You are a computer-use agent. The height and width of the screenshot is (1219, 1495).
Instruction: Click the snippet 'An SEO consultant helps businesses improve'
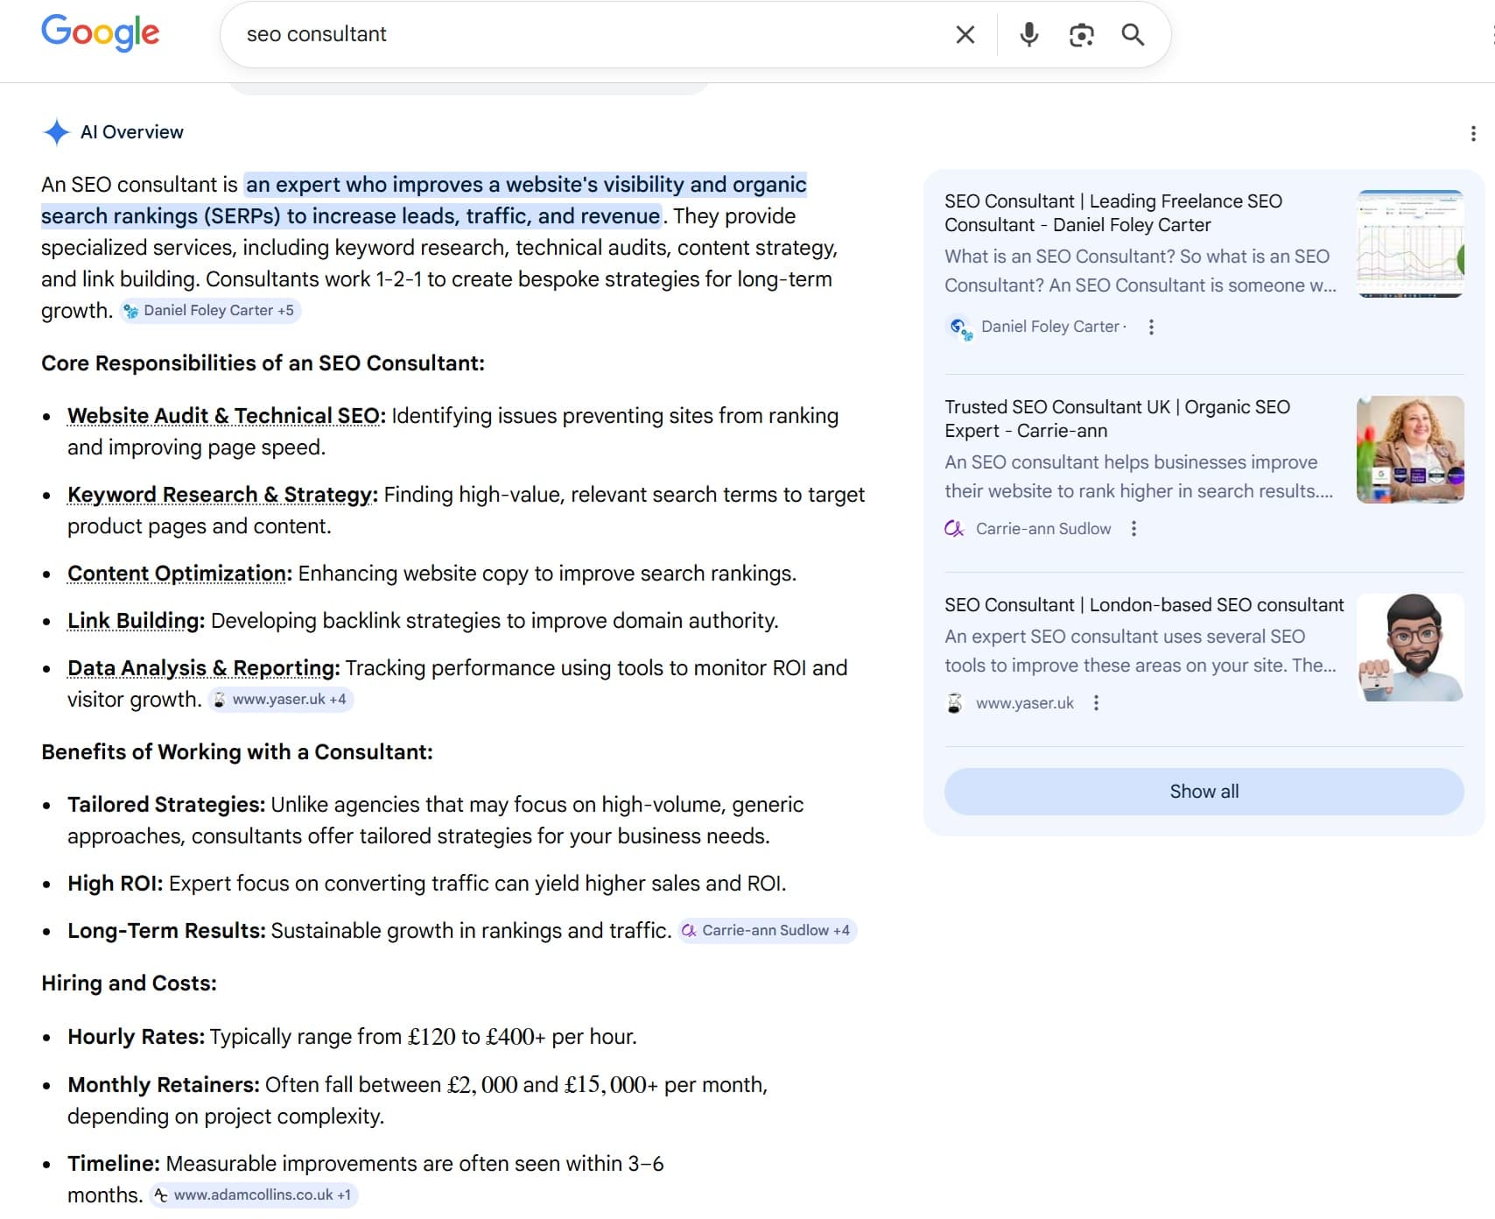point(1139,476)
